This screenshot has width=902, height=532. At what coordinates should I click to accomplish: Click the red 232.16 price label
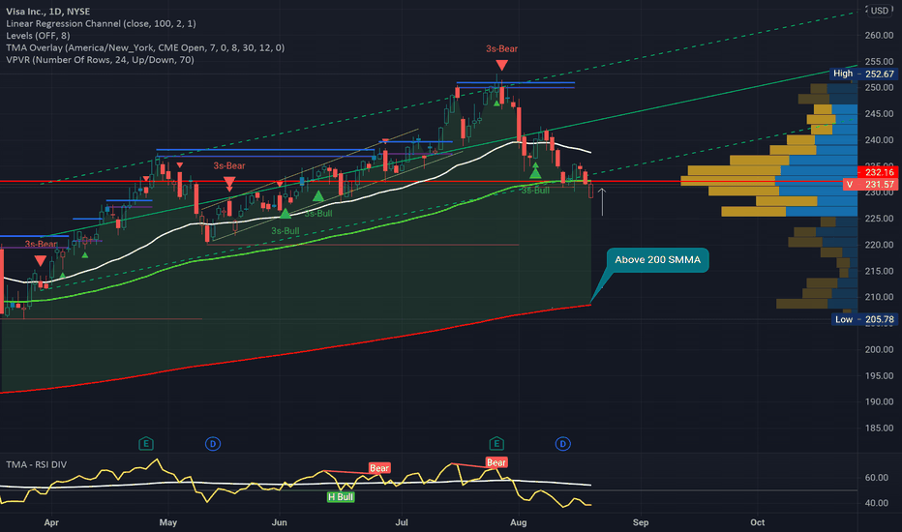click(x=878, y=172)
